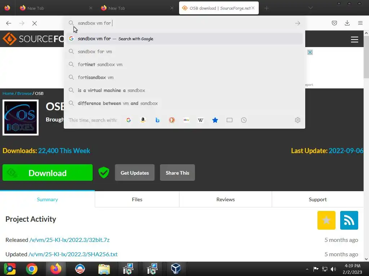The width and height of the screenshot is (369, 276).
Task: Open the Firefox View button at top left
Action: pyautogui.click(x=7, y=8)
